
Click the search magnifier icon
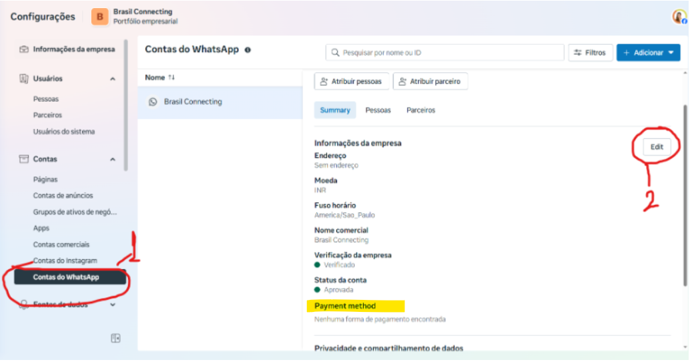(x=335, y=52)
